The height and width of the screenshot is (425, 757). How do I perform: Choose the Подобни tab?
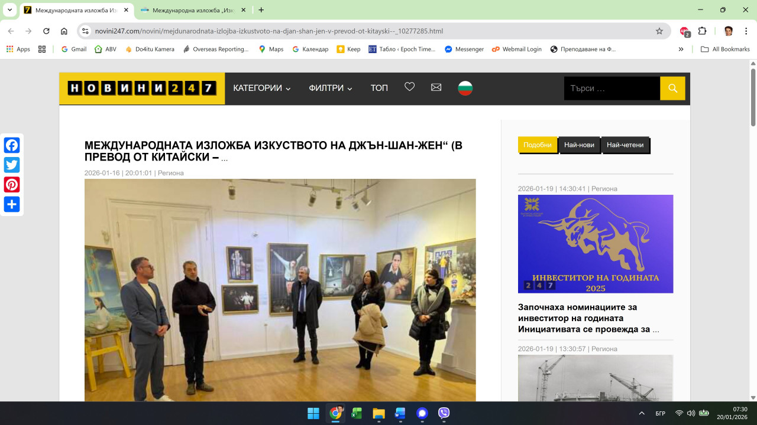click(537, 145)
